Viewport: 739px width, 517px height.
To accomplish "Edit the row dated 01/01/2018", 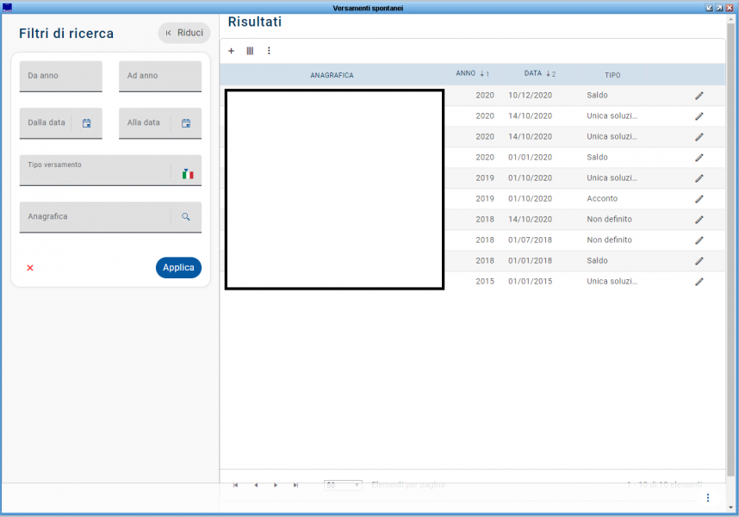I will [699, 261].
